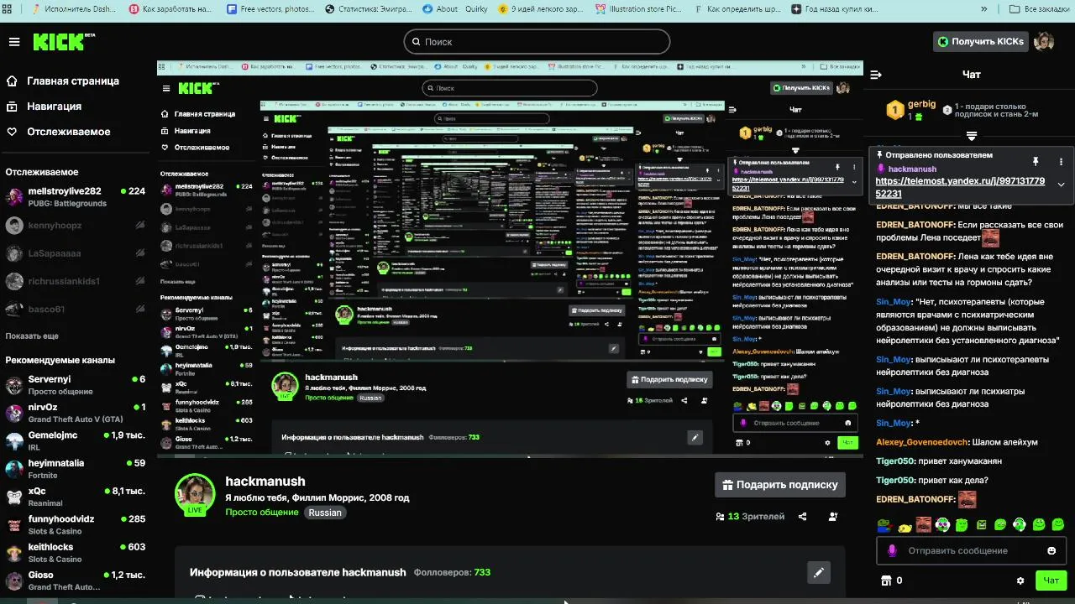This screenshot has height=604, width=1075.
Task: Expand followed list via Показать еще
Action: click(x=32, y=336)
